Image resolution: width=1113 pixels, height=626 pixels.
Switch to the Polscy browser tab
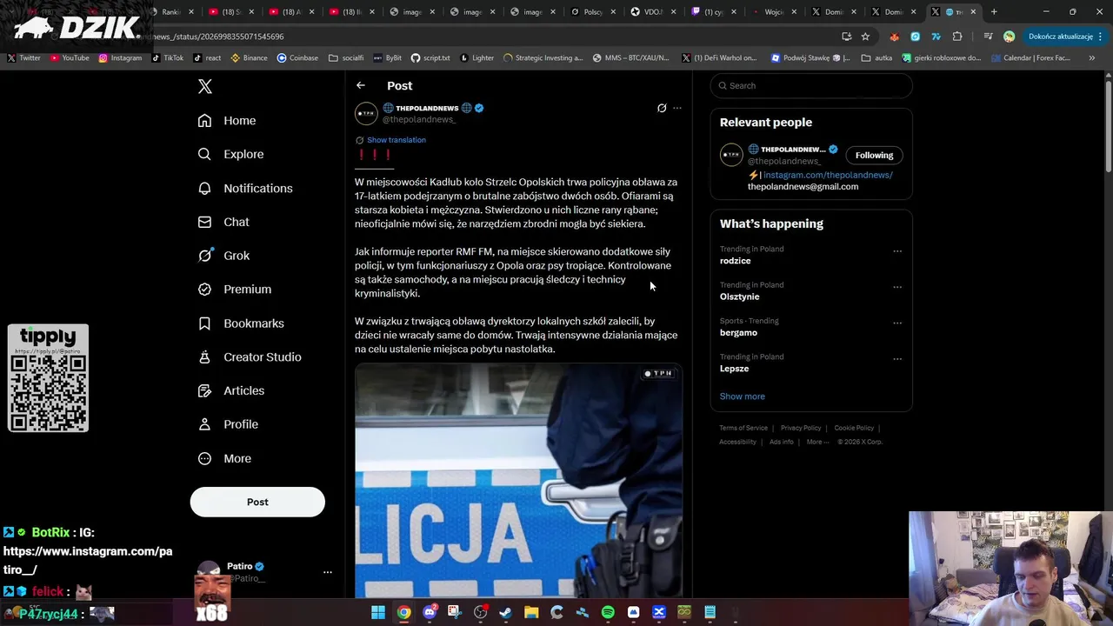[x=593, y=12]
